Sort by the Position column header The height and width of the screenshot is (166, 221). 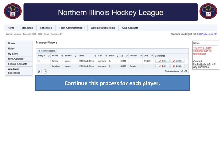coord(133,56)
